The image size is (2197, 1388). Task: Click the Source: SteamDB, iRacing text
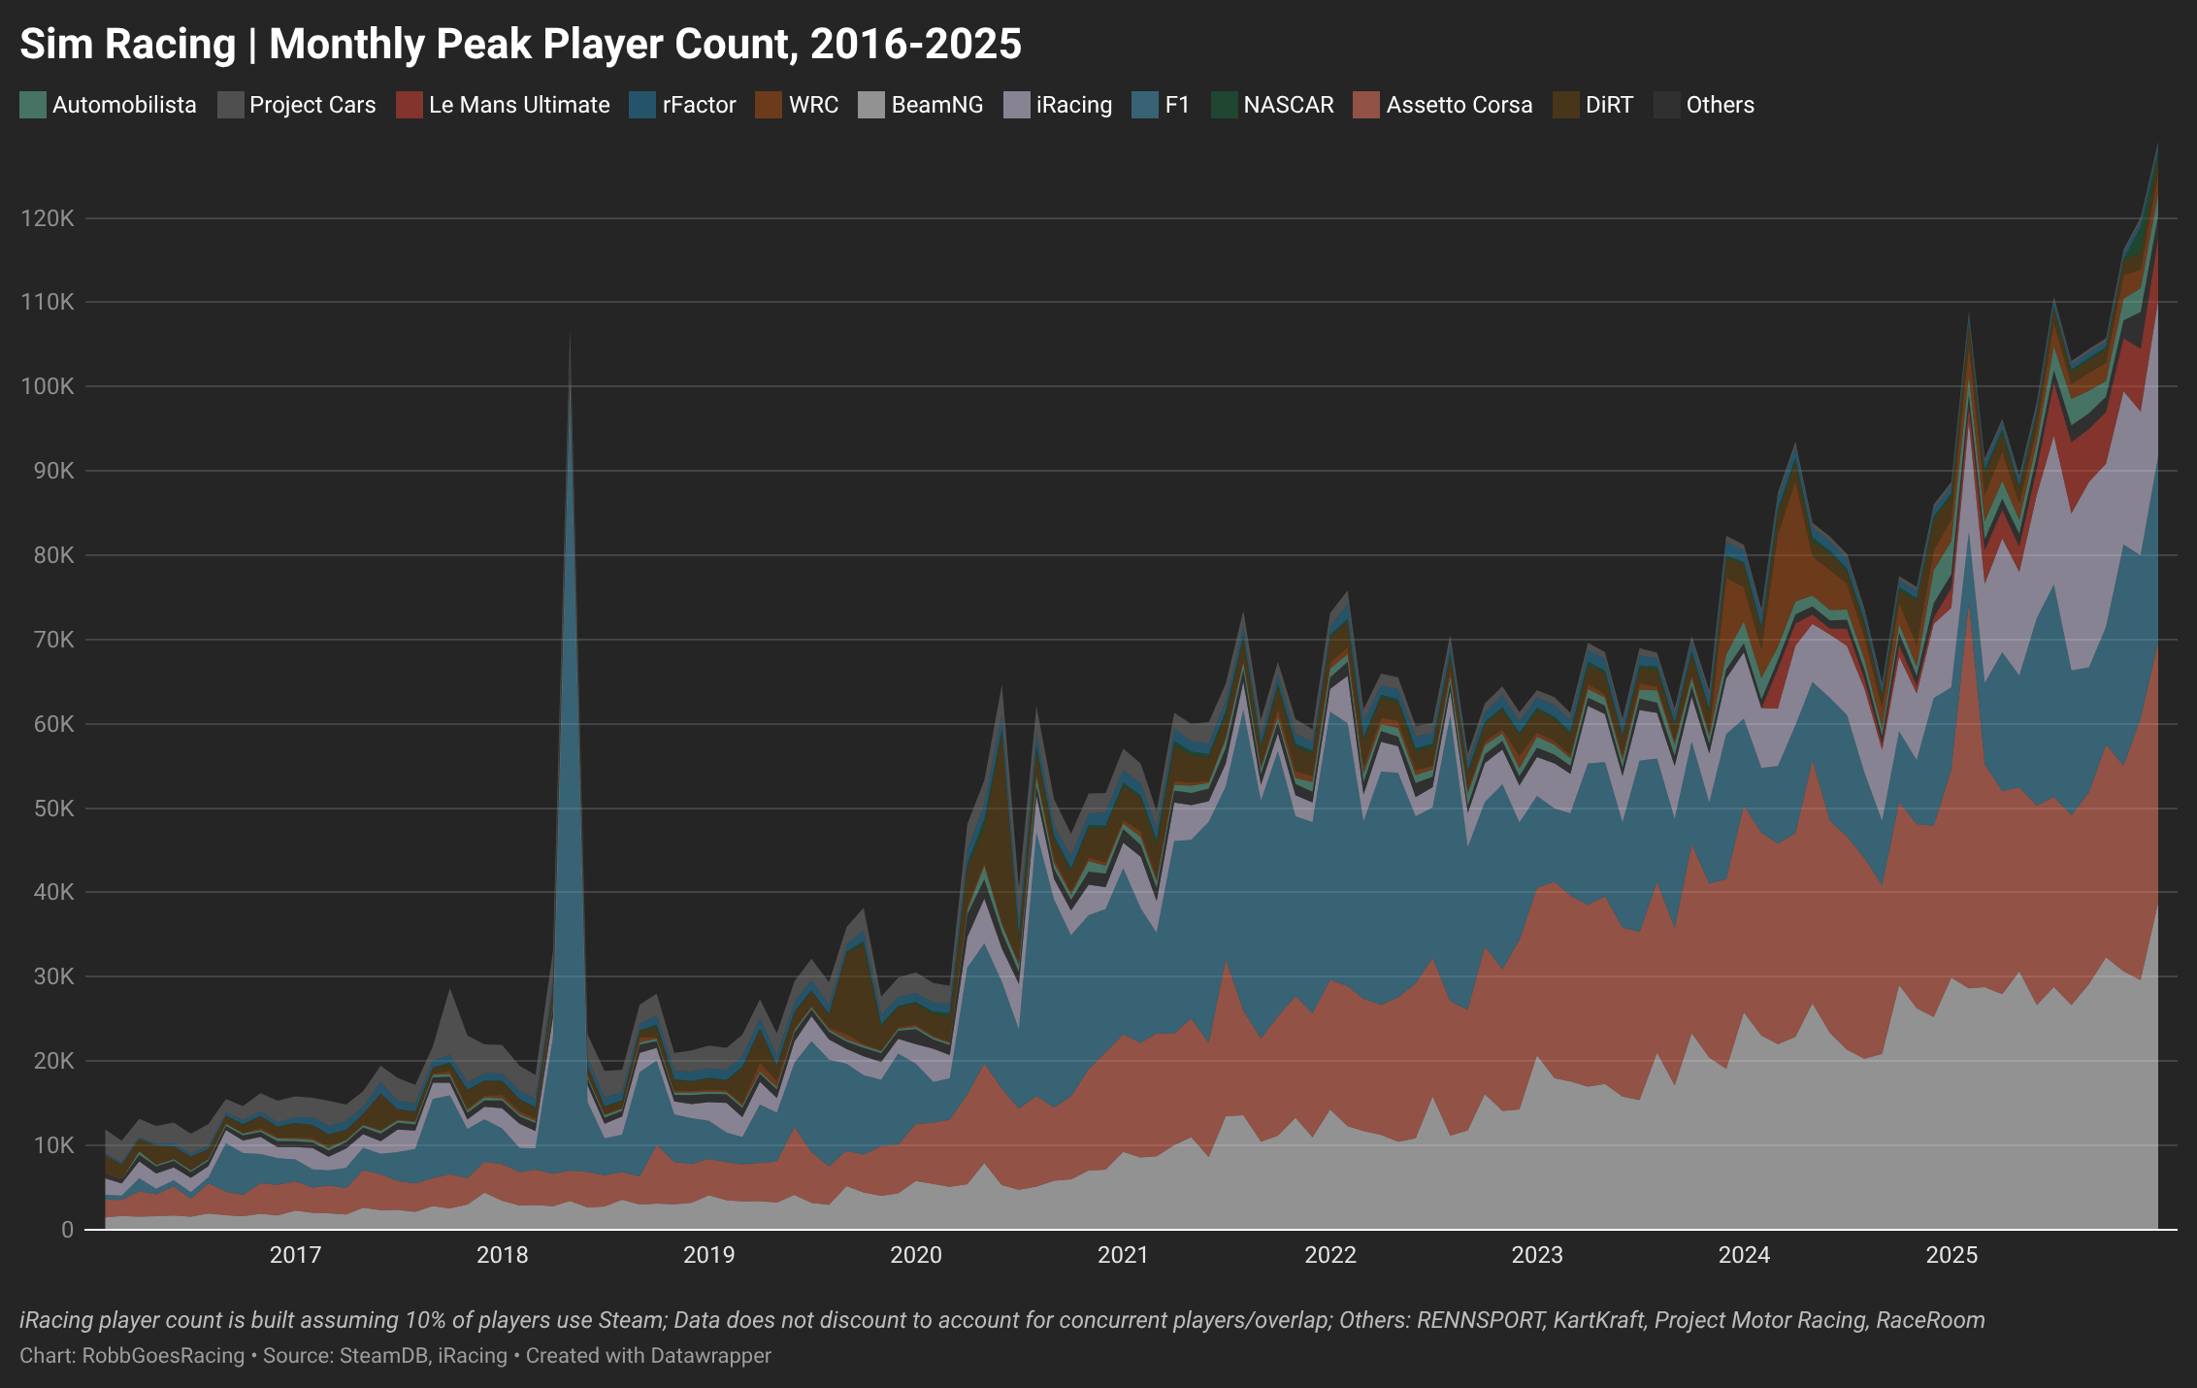click(x=385, y=1356)
